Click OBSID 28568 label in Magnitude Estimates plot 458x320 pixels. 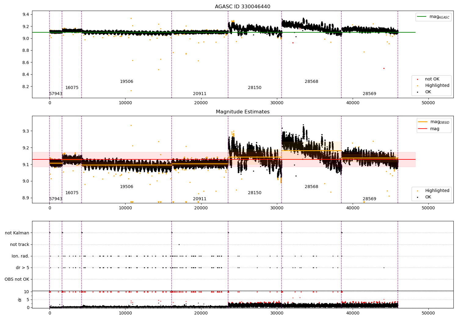coord(311,187)
